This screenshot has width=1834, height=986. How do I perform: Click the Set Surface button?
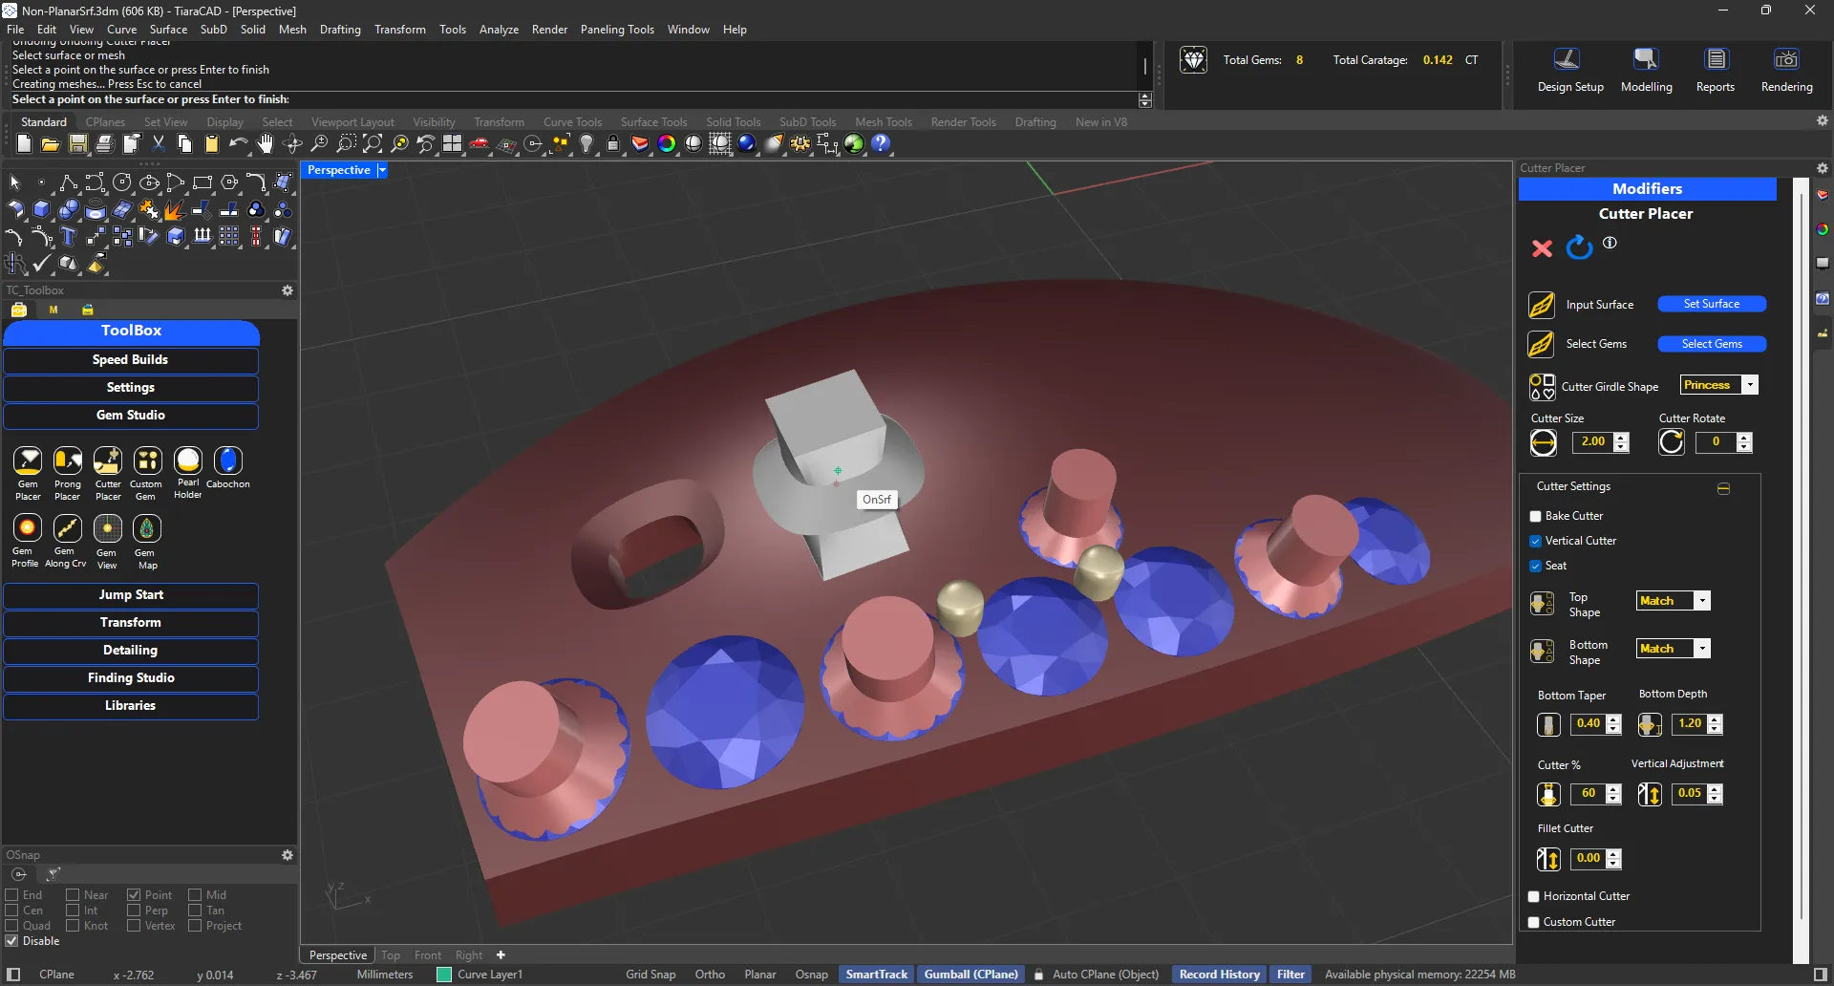1711,304
